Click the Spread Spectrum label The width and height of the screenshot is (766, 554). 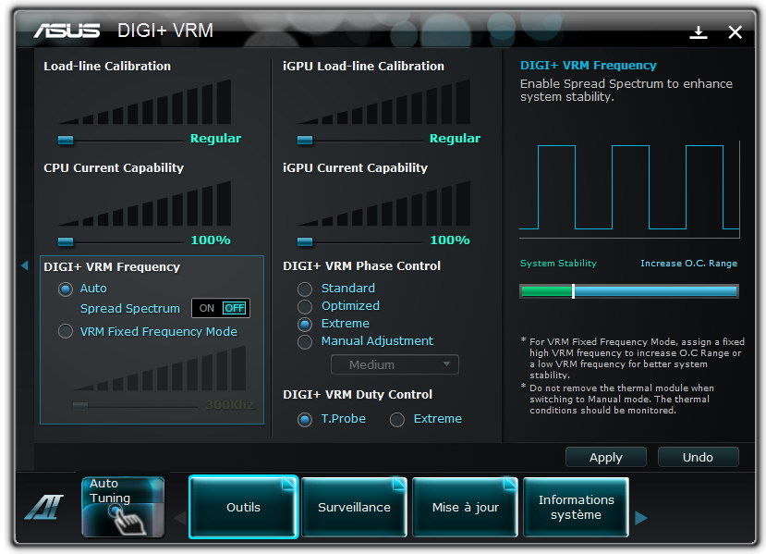pyautogui.click(x=130, y=309)
